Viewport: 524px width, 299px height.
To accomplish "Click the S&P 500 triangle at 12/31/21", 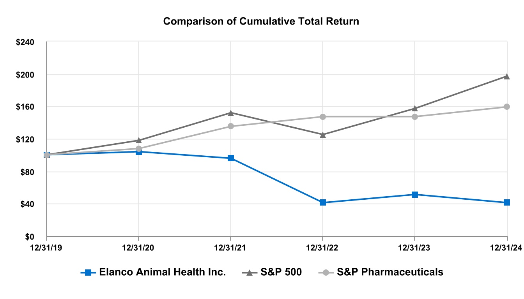I will [x=230, y=113].
